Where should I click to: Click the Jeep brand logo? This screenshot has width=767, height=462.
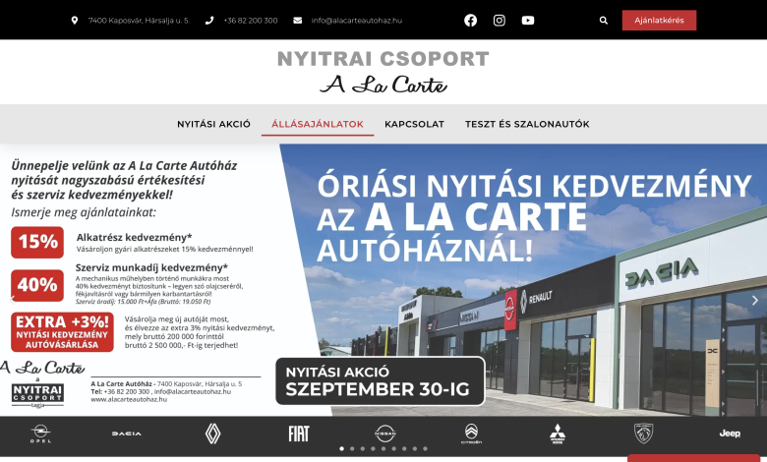[729, 433]
